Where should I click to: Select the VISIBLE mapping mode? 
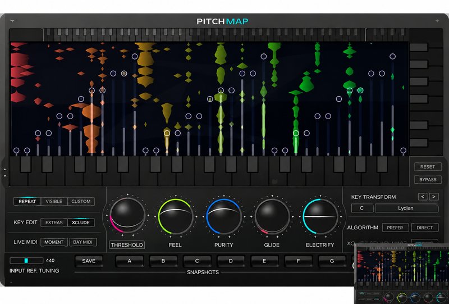(54, 201)
